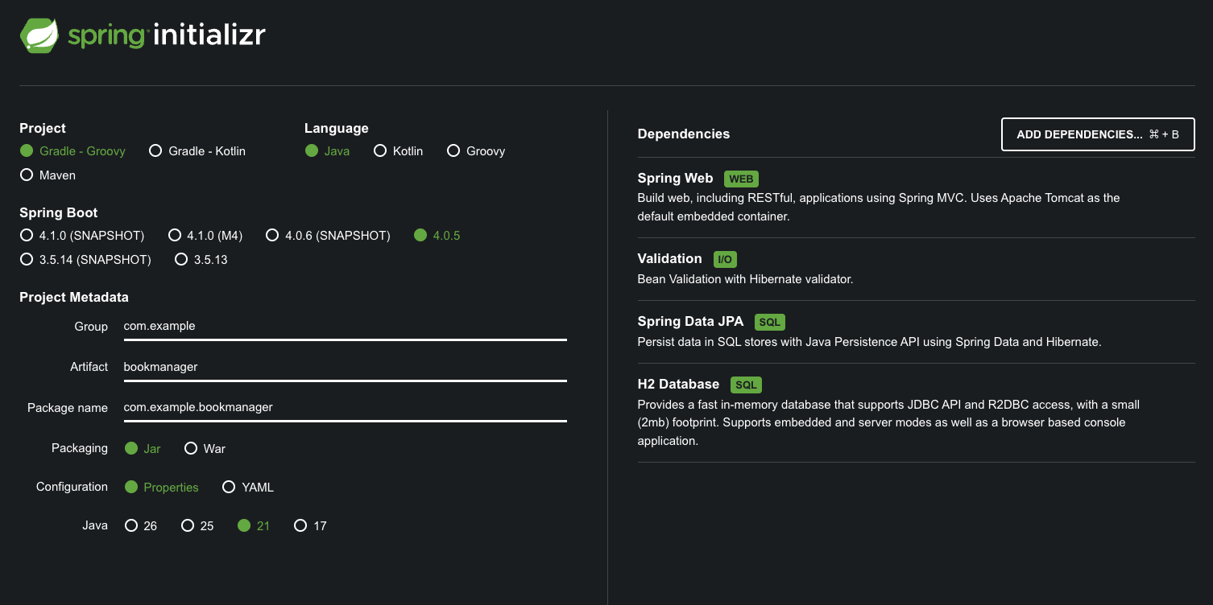Pick Spring Boot 3.5.14 (SNAPSHOT)

pyautogui.click(x=85, y=260)
